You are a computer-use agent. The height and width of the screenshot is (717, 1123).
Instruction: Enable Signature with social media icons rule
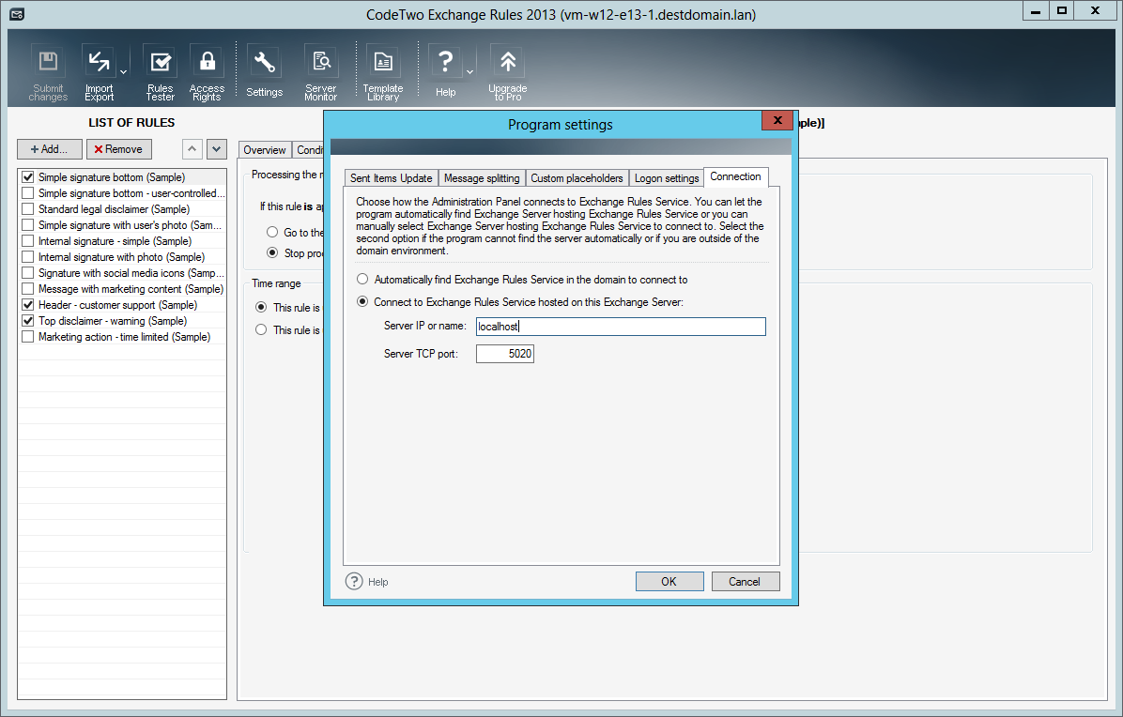(28, 273)
